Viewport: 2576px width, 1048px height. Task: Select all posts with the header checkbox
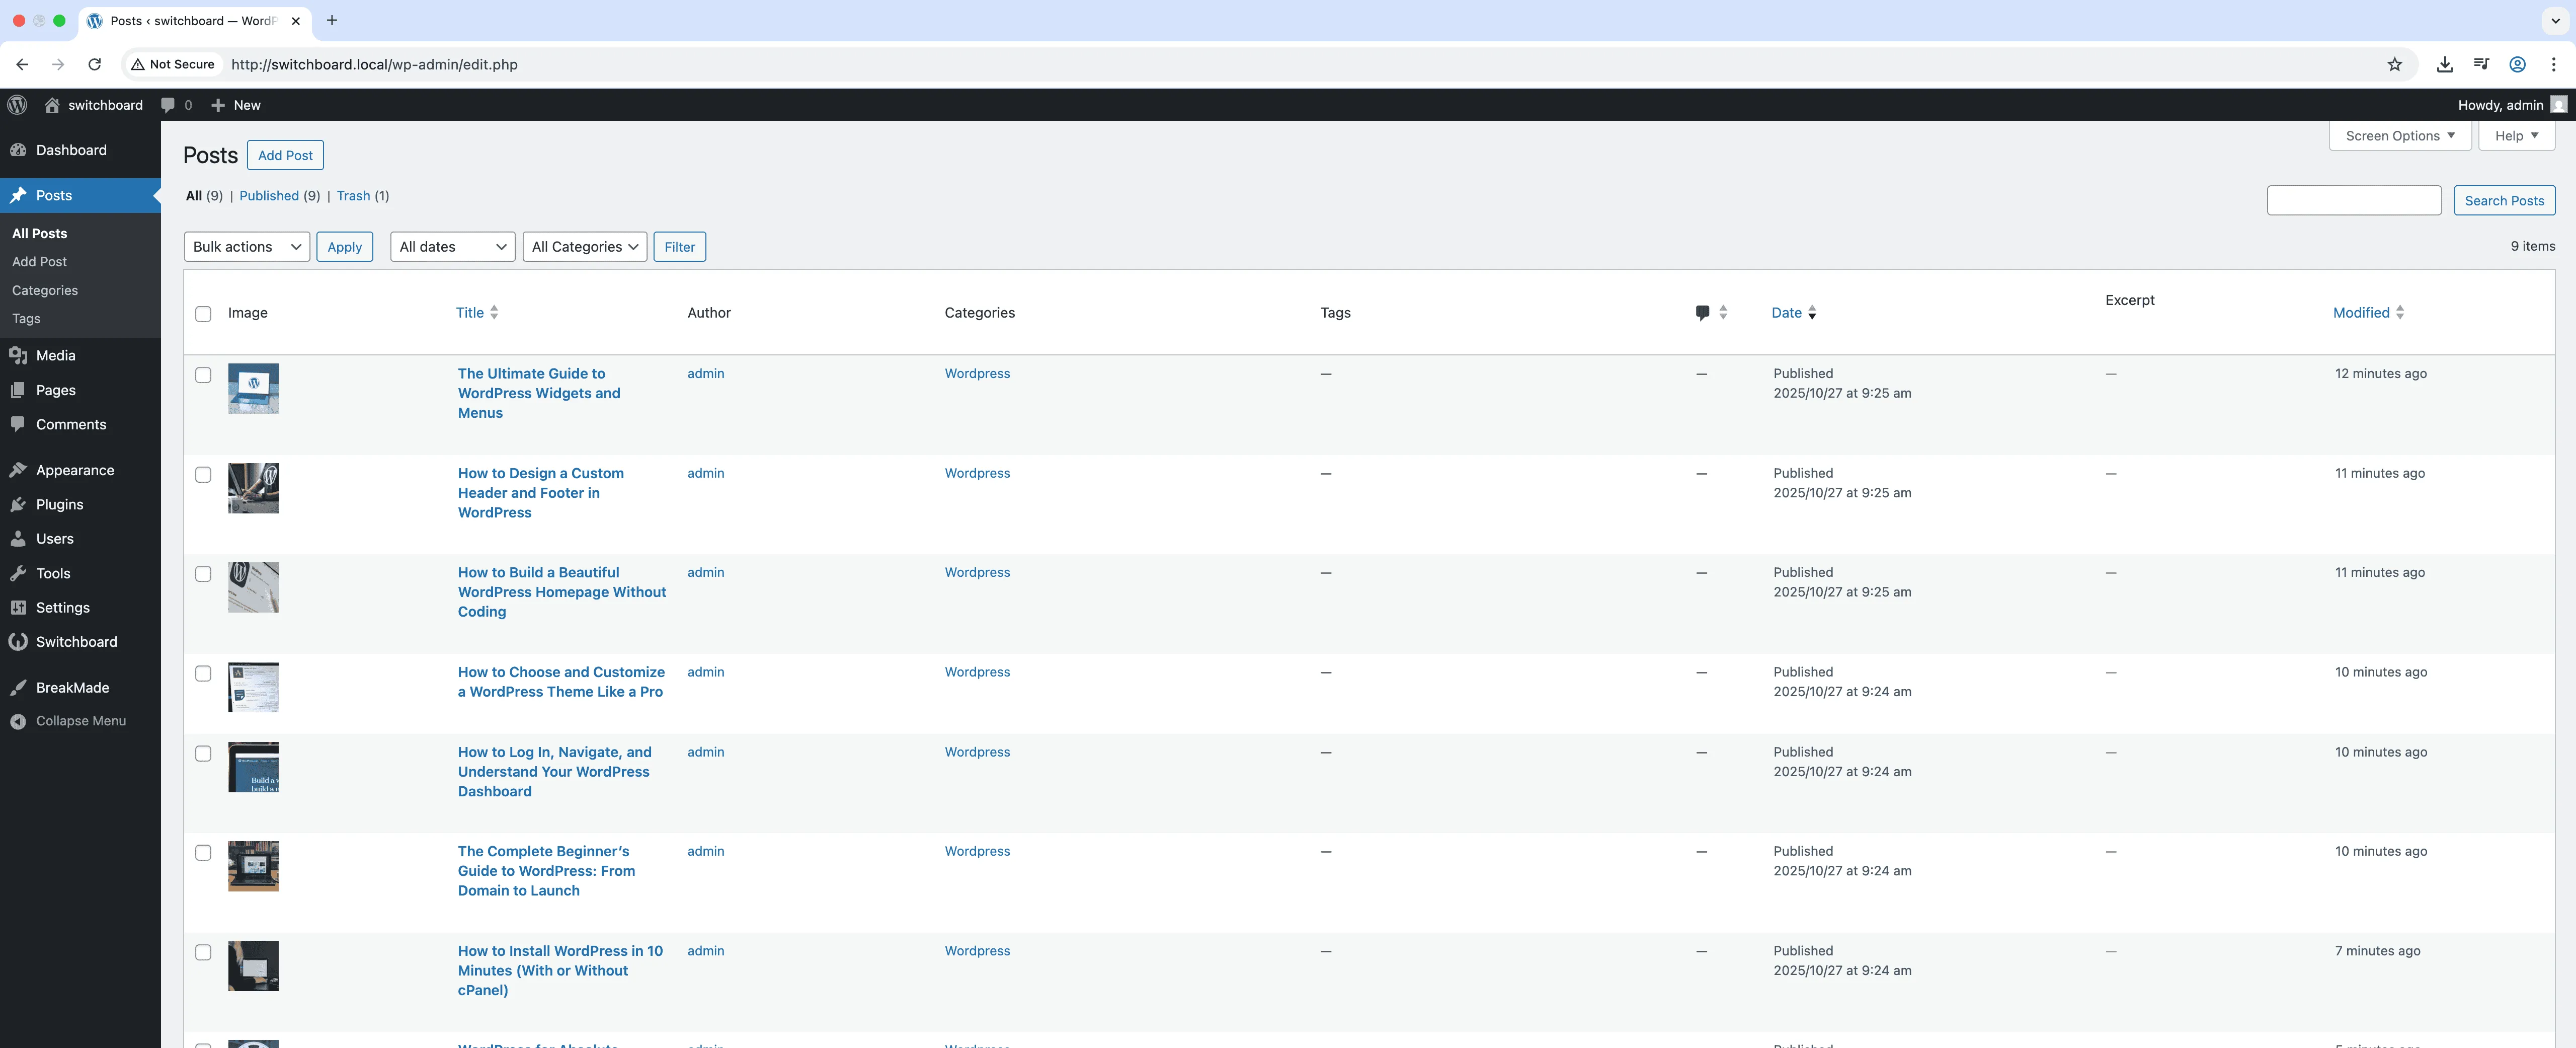pyautogui.click(x=203, y=314)
